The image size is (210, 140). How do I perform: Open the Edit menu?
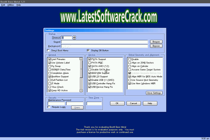click(3, 5)
